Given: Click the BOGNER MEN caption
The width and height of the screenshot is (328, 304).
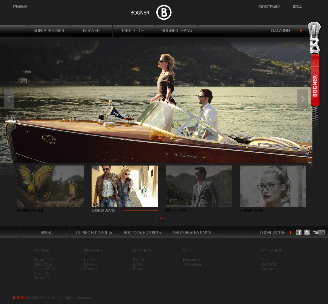Looking at the screenshot, I should (176, 210).
